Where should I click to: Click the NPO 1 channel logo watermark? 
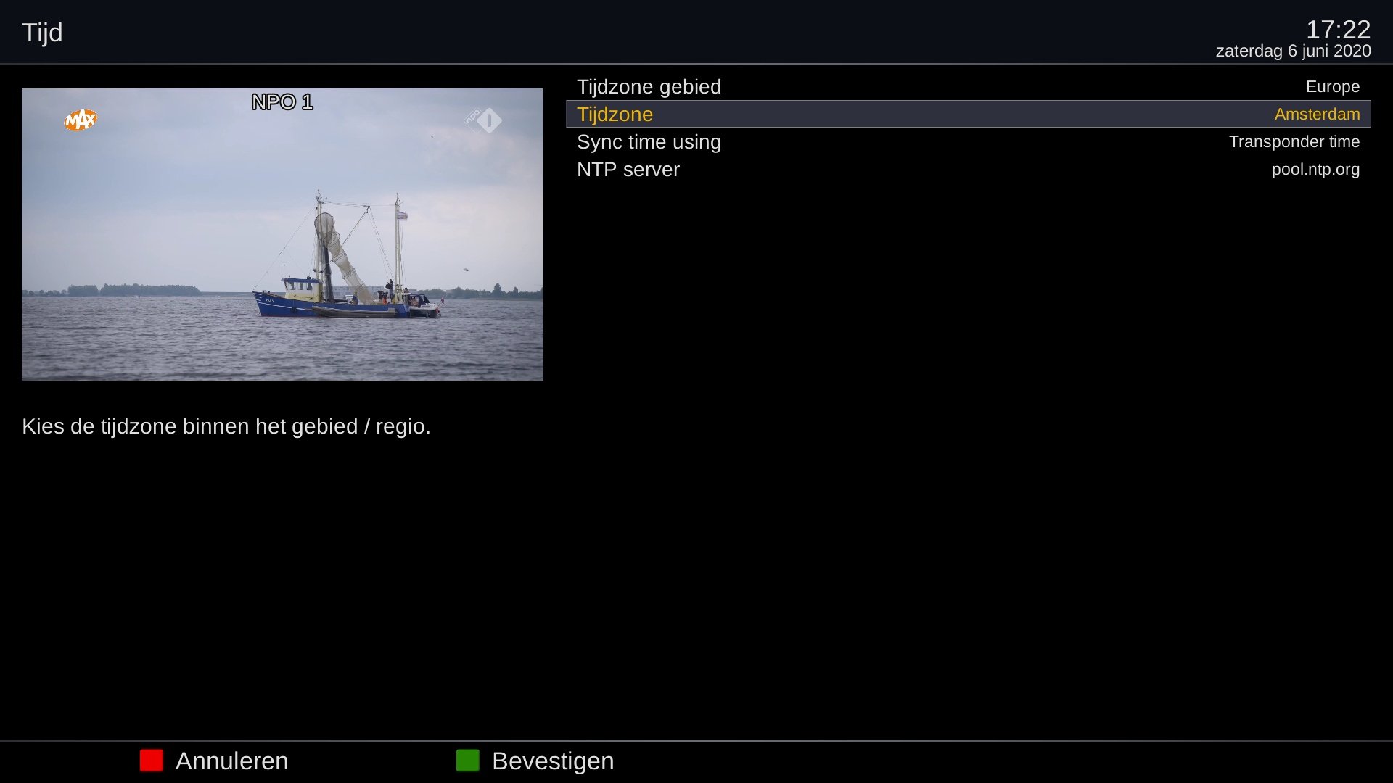[485, 120]
